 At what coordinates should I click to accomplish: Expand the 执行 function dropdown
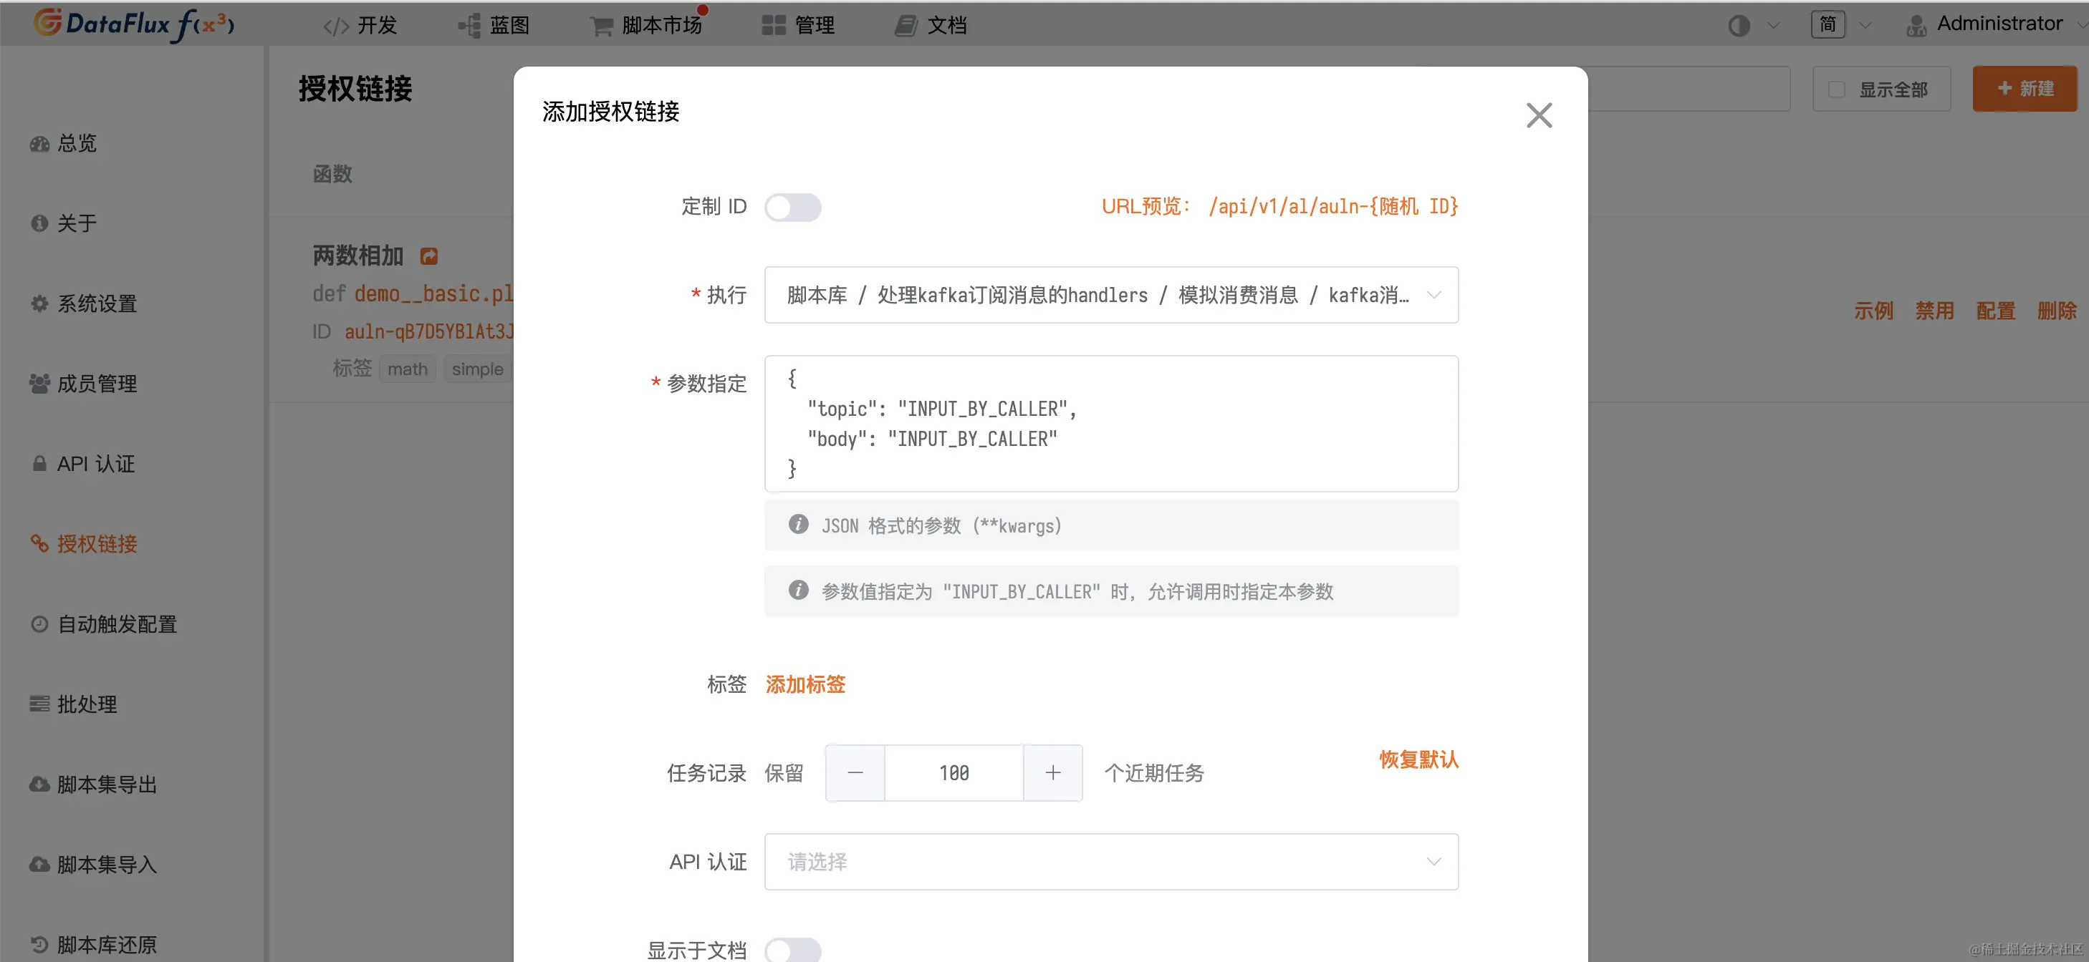coord(1110,295)
